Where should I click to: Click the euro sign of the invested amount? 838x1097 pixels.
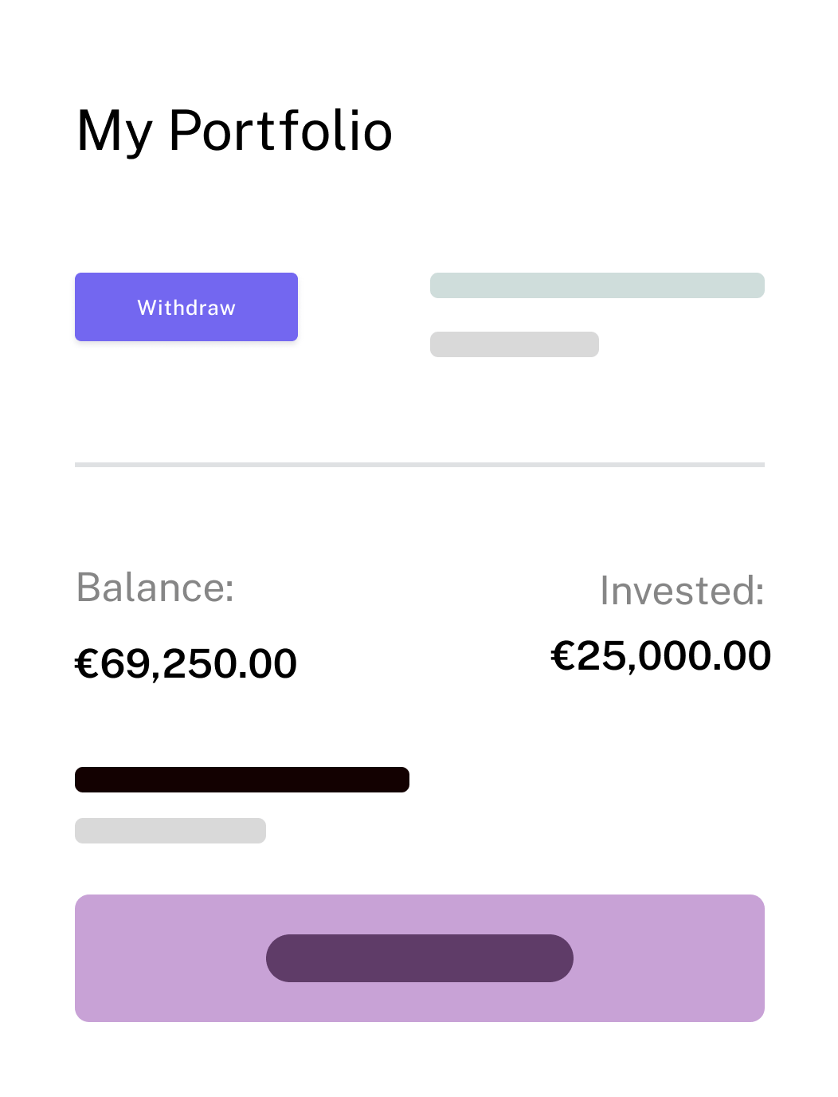pyautogui.click(x=562, y=656)
